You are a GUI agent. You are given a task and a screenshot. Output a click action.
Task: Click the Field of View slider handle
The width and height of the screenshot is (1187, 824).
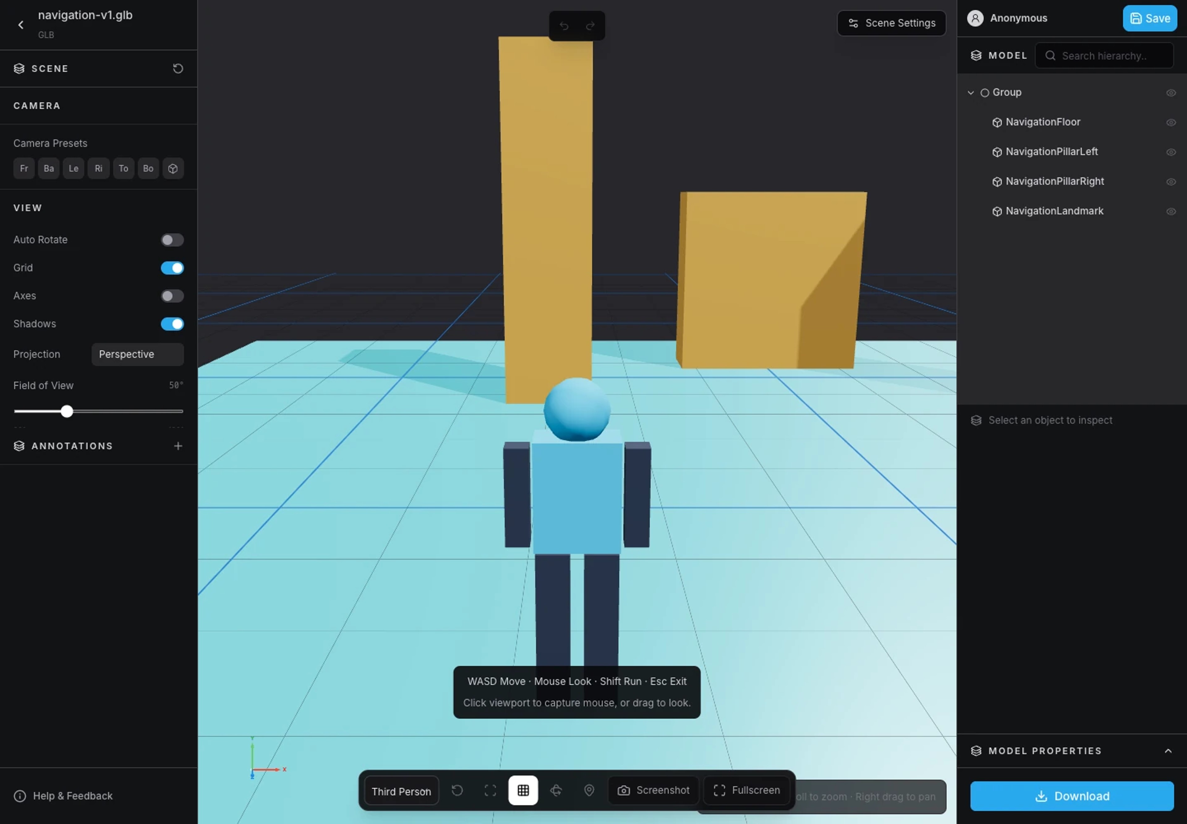(67, 411)
